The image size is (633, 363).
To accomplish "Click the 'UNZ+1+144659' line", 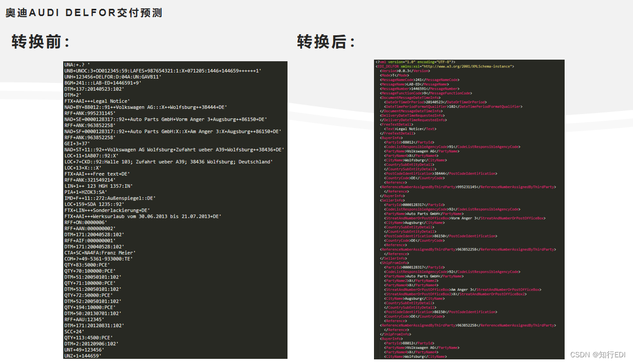I will [x=83, y=356].
